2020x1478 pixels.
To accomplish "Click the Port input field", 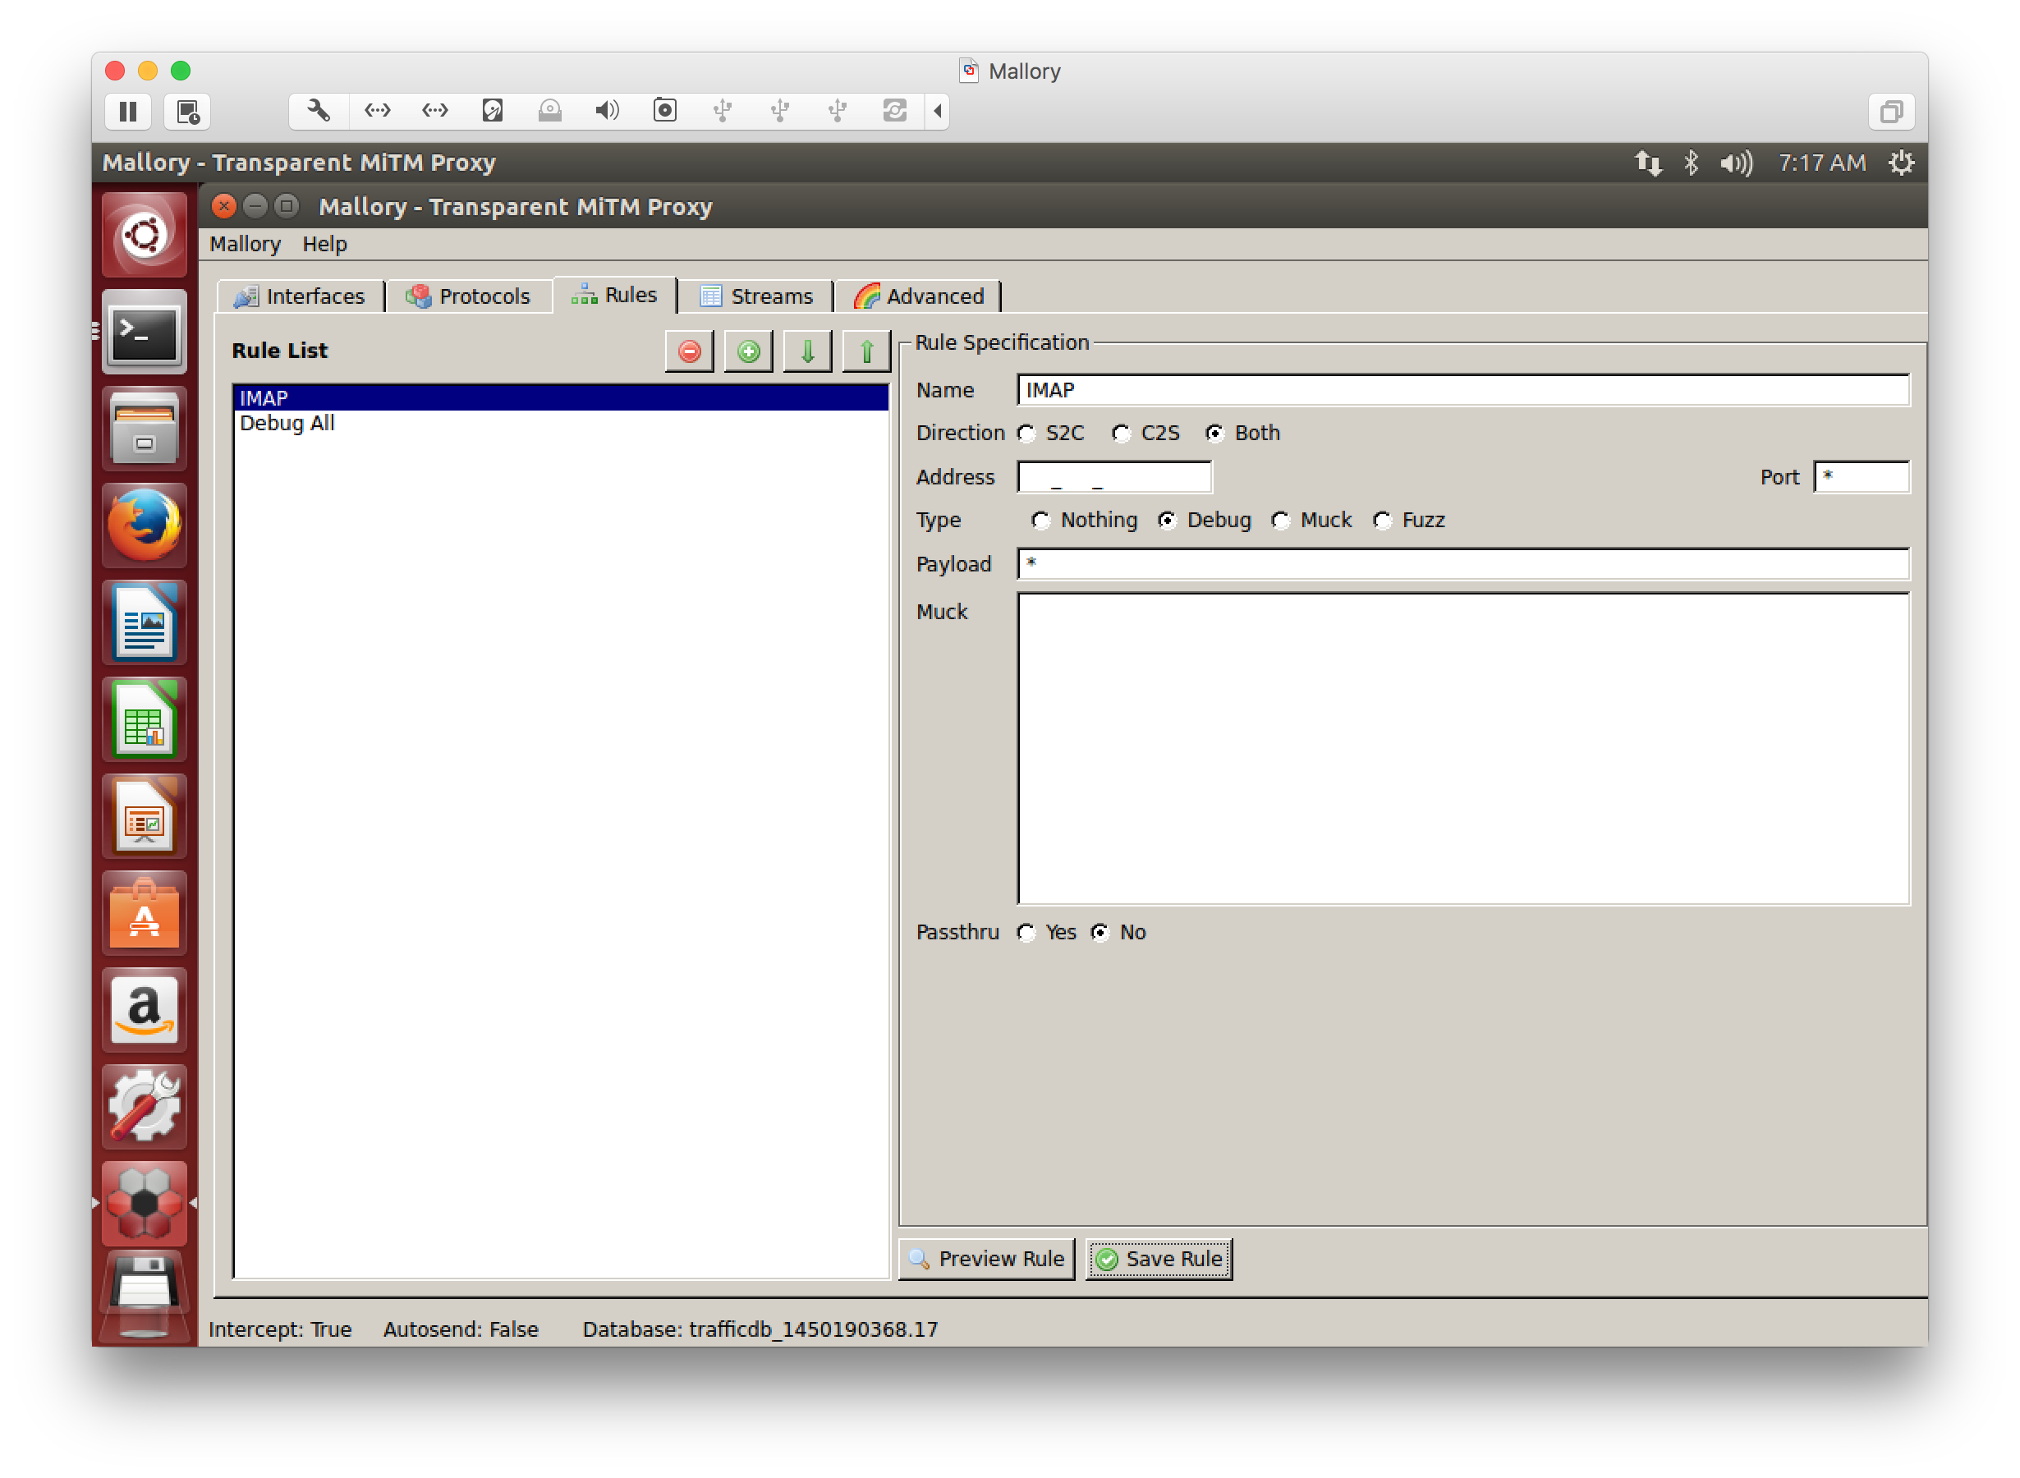I will coord(1861,477).
